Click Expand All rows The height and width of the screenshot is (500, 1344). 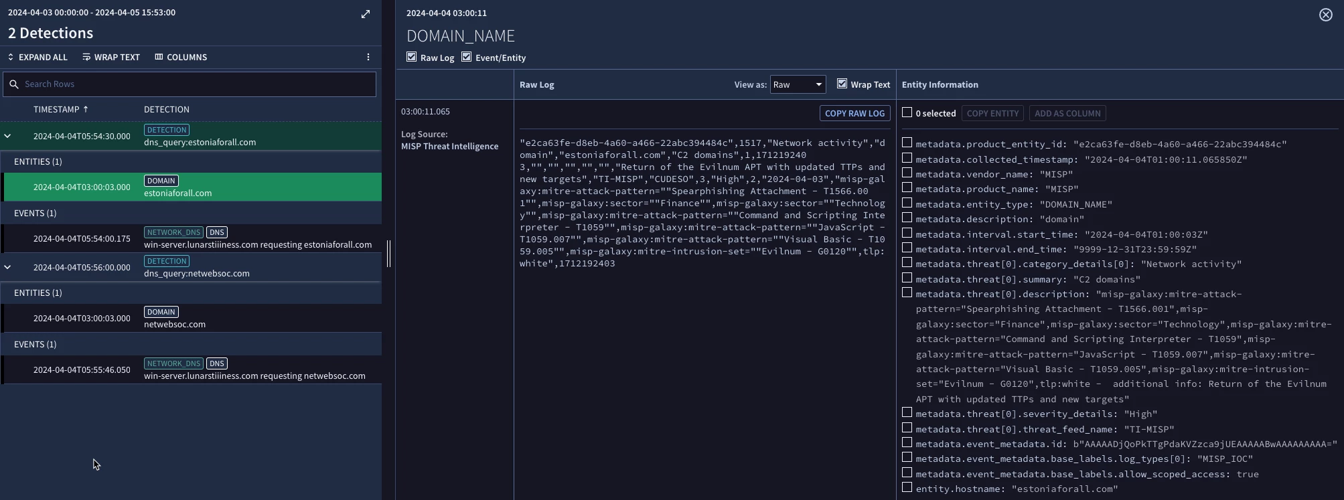[x=38, y=57]
